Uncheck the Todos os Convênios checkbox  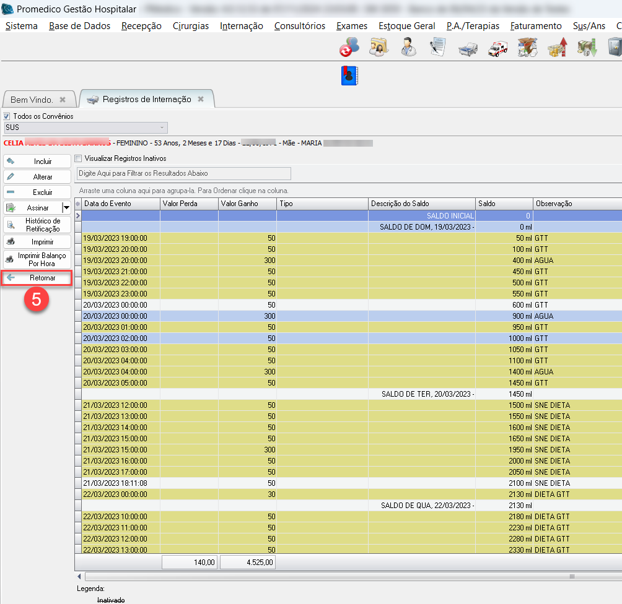coord(7,116)
